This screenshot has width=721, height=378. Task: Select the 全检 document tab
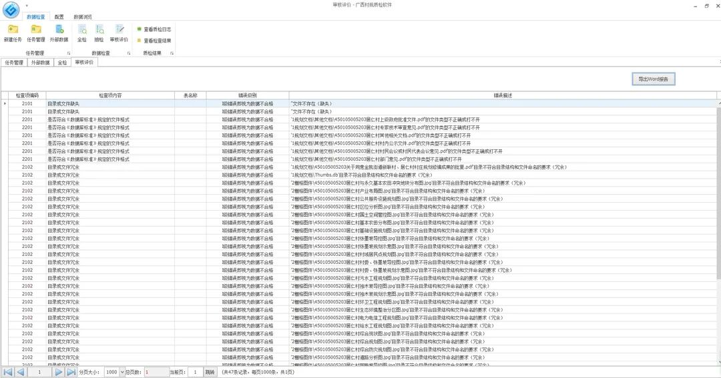tap(63, 63)
